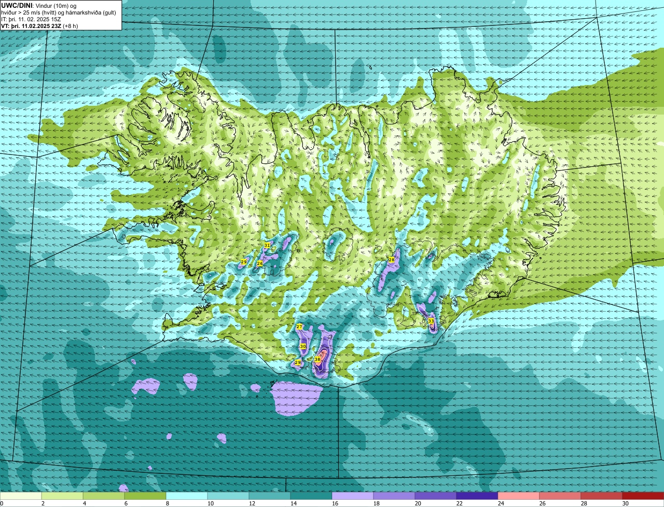Click the 'hviður > 25 m/s' description line

59,12
